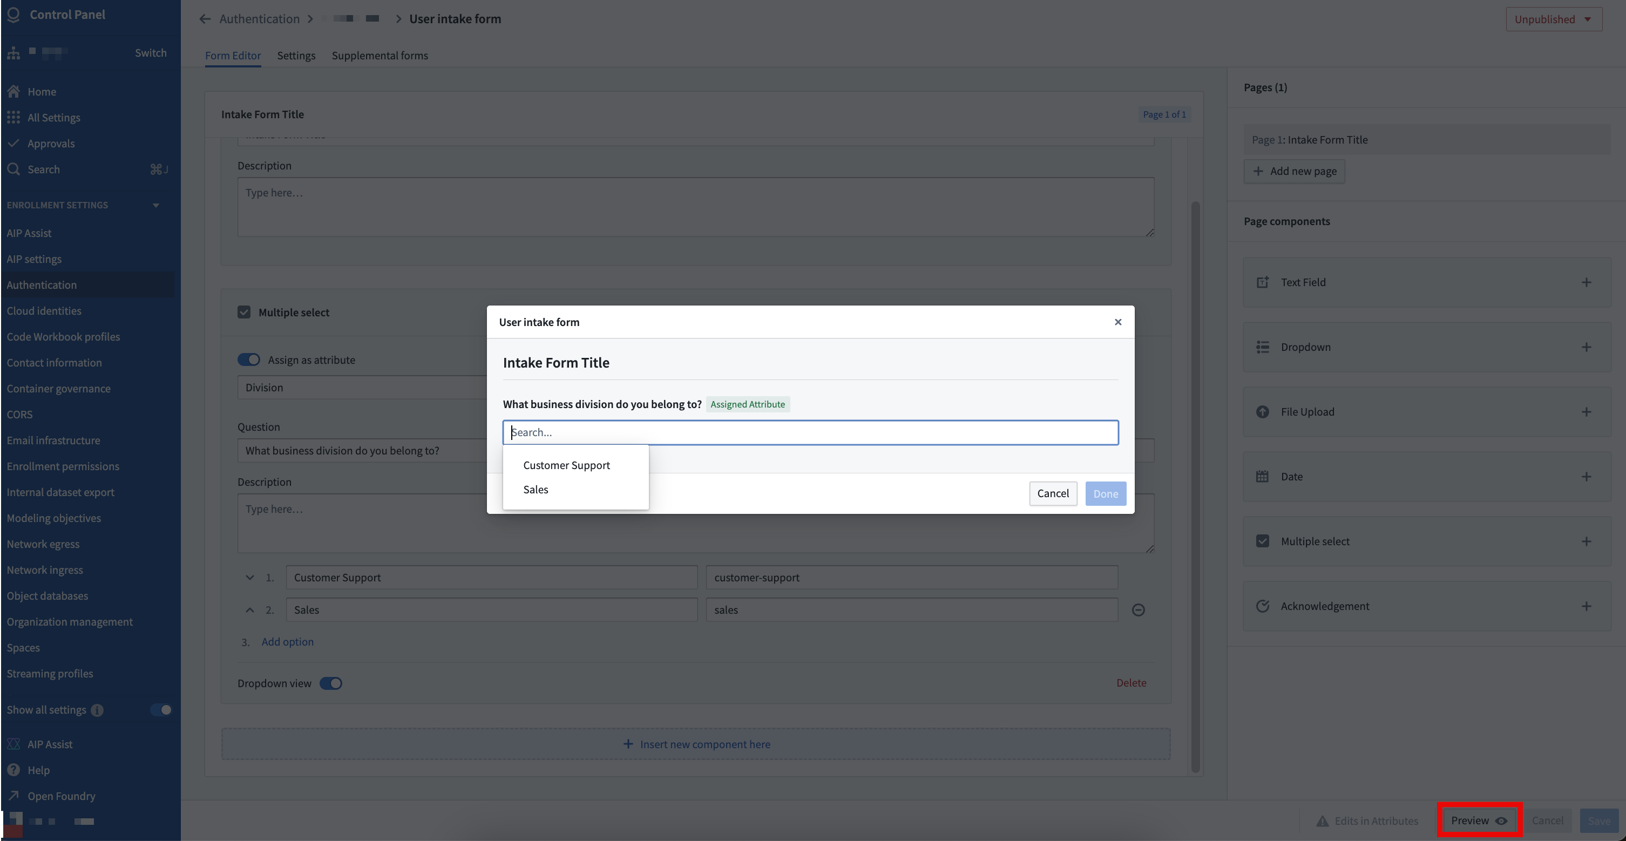Click Cancel to close intake form dialog
This screenshot has width=1626, height=841.
pyautogui.click(x=1052, y=493)
